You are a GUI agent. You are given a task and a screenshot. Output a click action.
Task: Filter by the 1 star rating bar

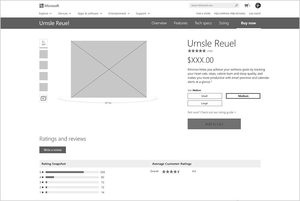(x=72, y=192)
